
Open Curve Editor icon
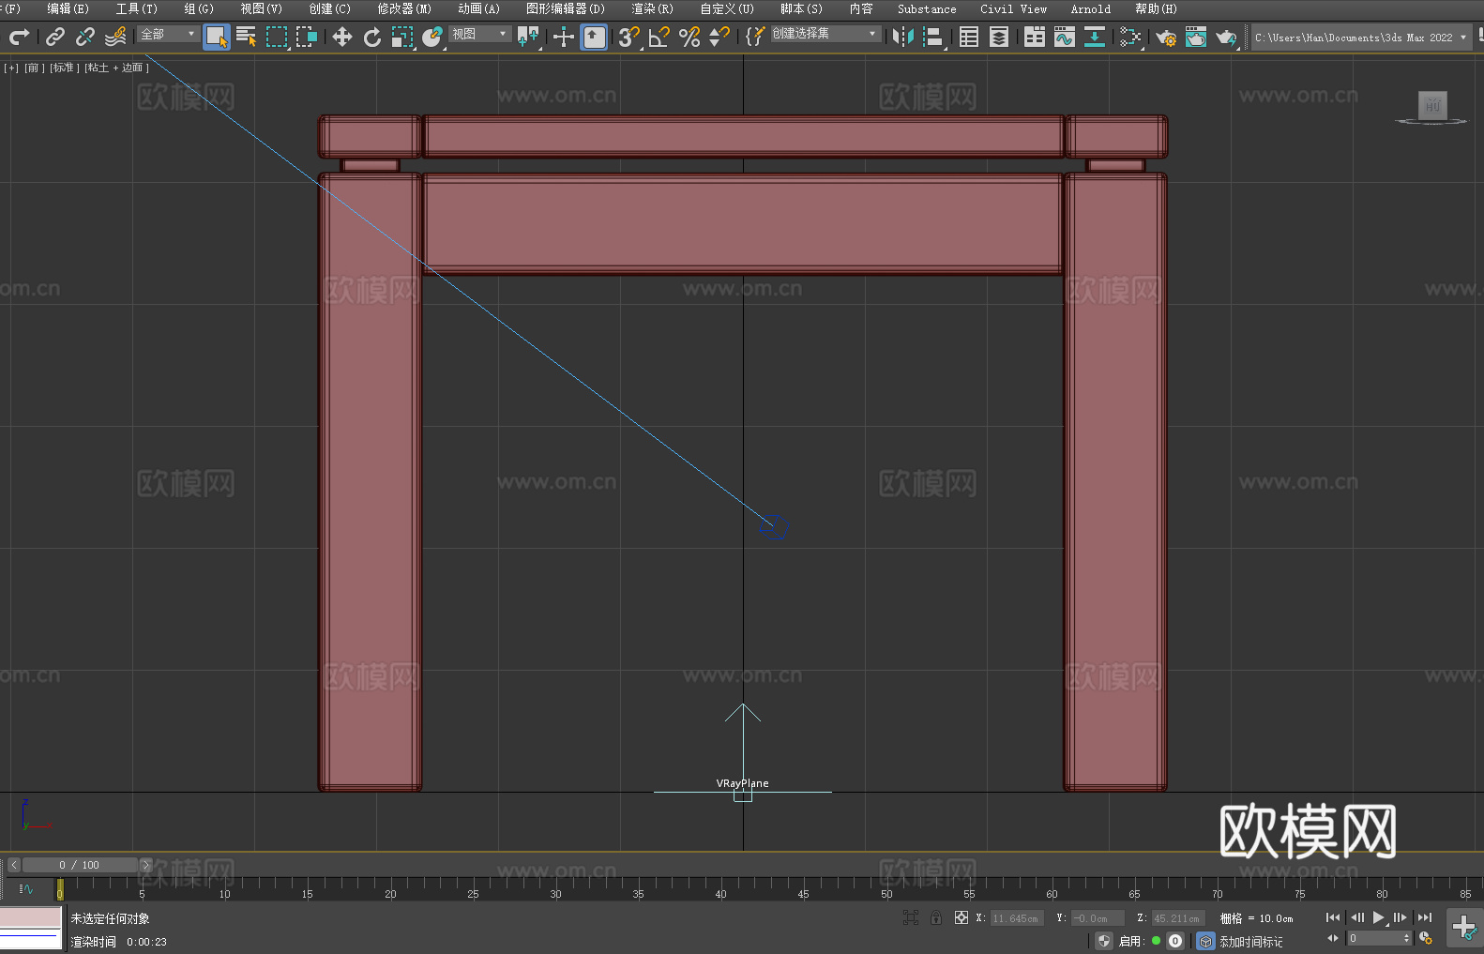click(x=1065, y=37)
